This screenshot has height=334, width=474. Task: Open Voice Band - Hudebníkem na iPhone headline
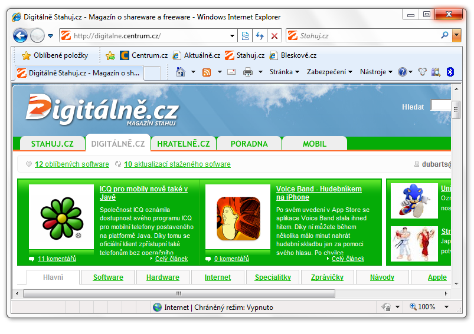pyautogui.click(x=319, y=193)
